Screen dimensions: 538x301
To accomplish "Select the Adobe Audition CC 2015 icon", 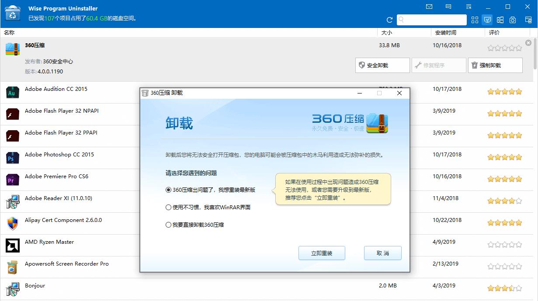I will point(13,93).
